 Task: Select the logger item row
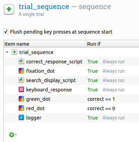(x=72, y=118)
